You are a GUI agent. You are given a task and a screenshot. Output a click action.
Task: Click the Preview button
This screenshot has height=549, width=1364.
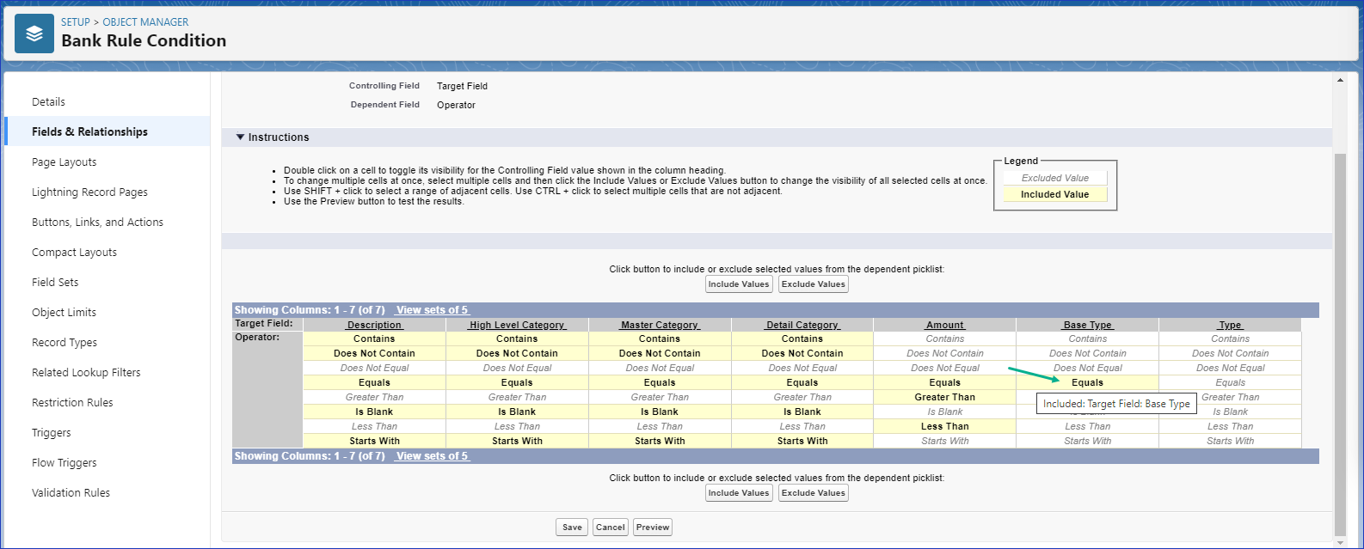pyautogui.click(x=652, y=528)
